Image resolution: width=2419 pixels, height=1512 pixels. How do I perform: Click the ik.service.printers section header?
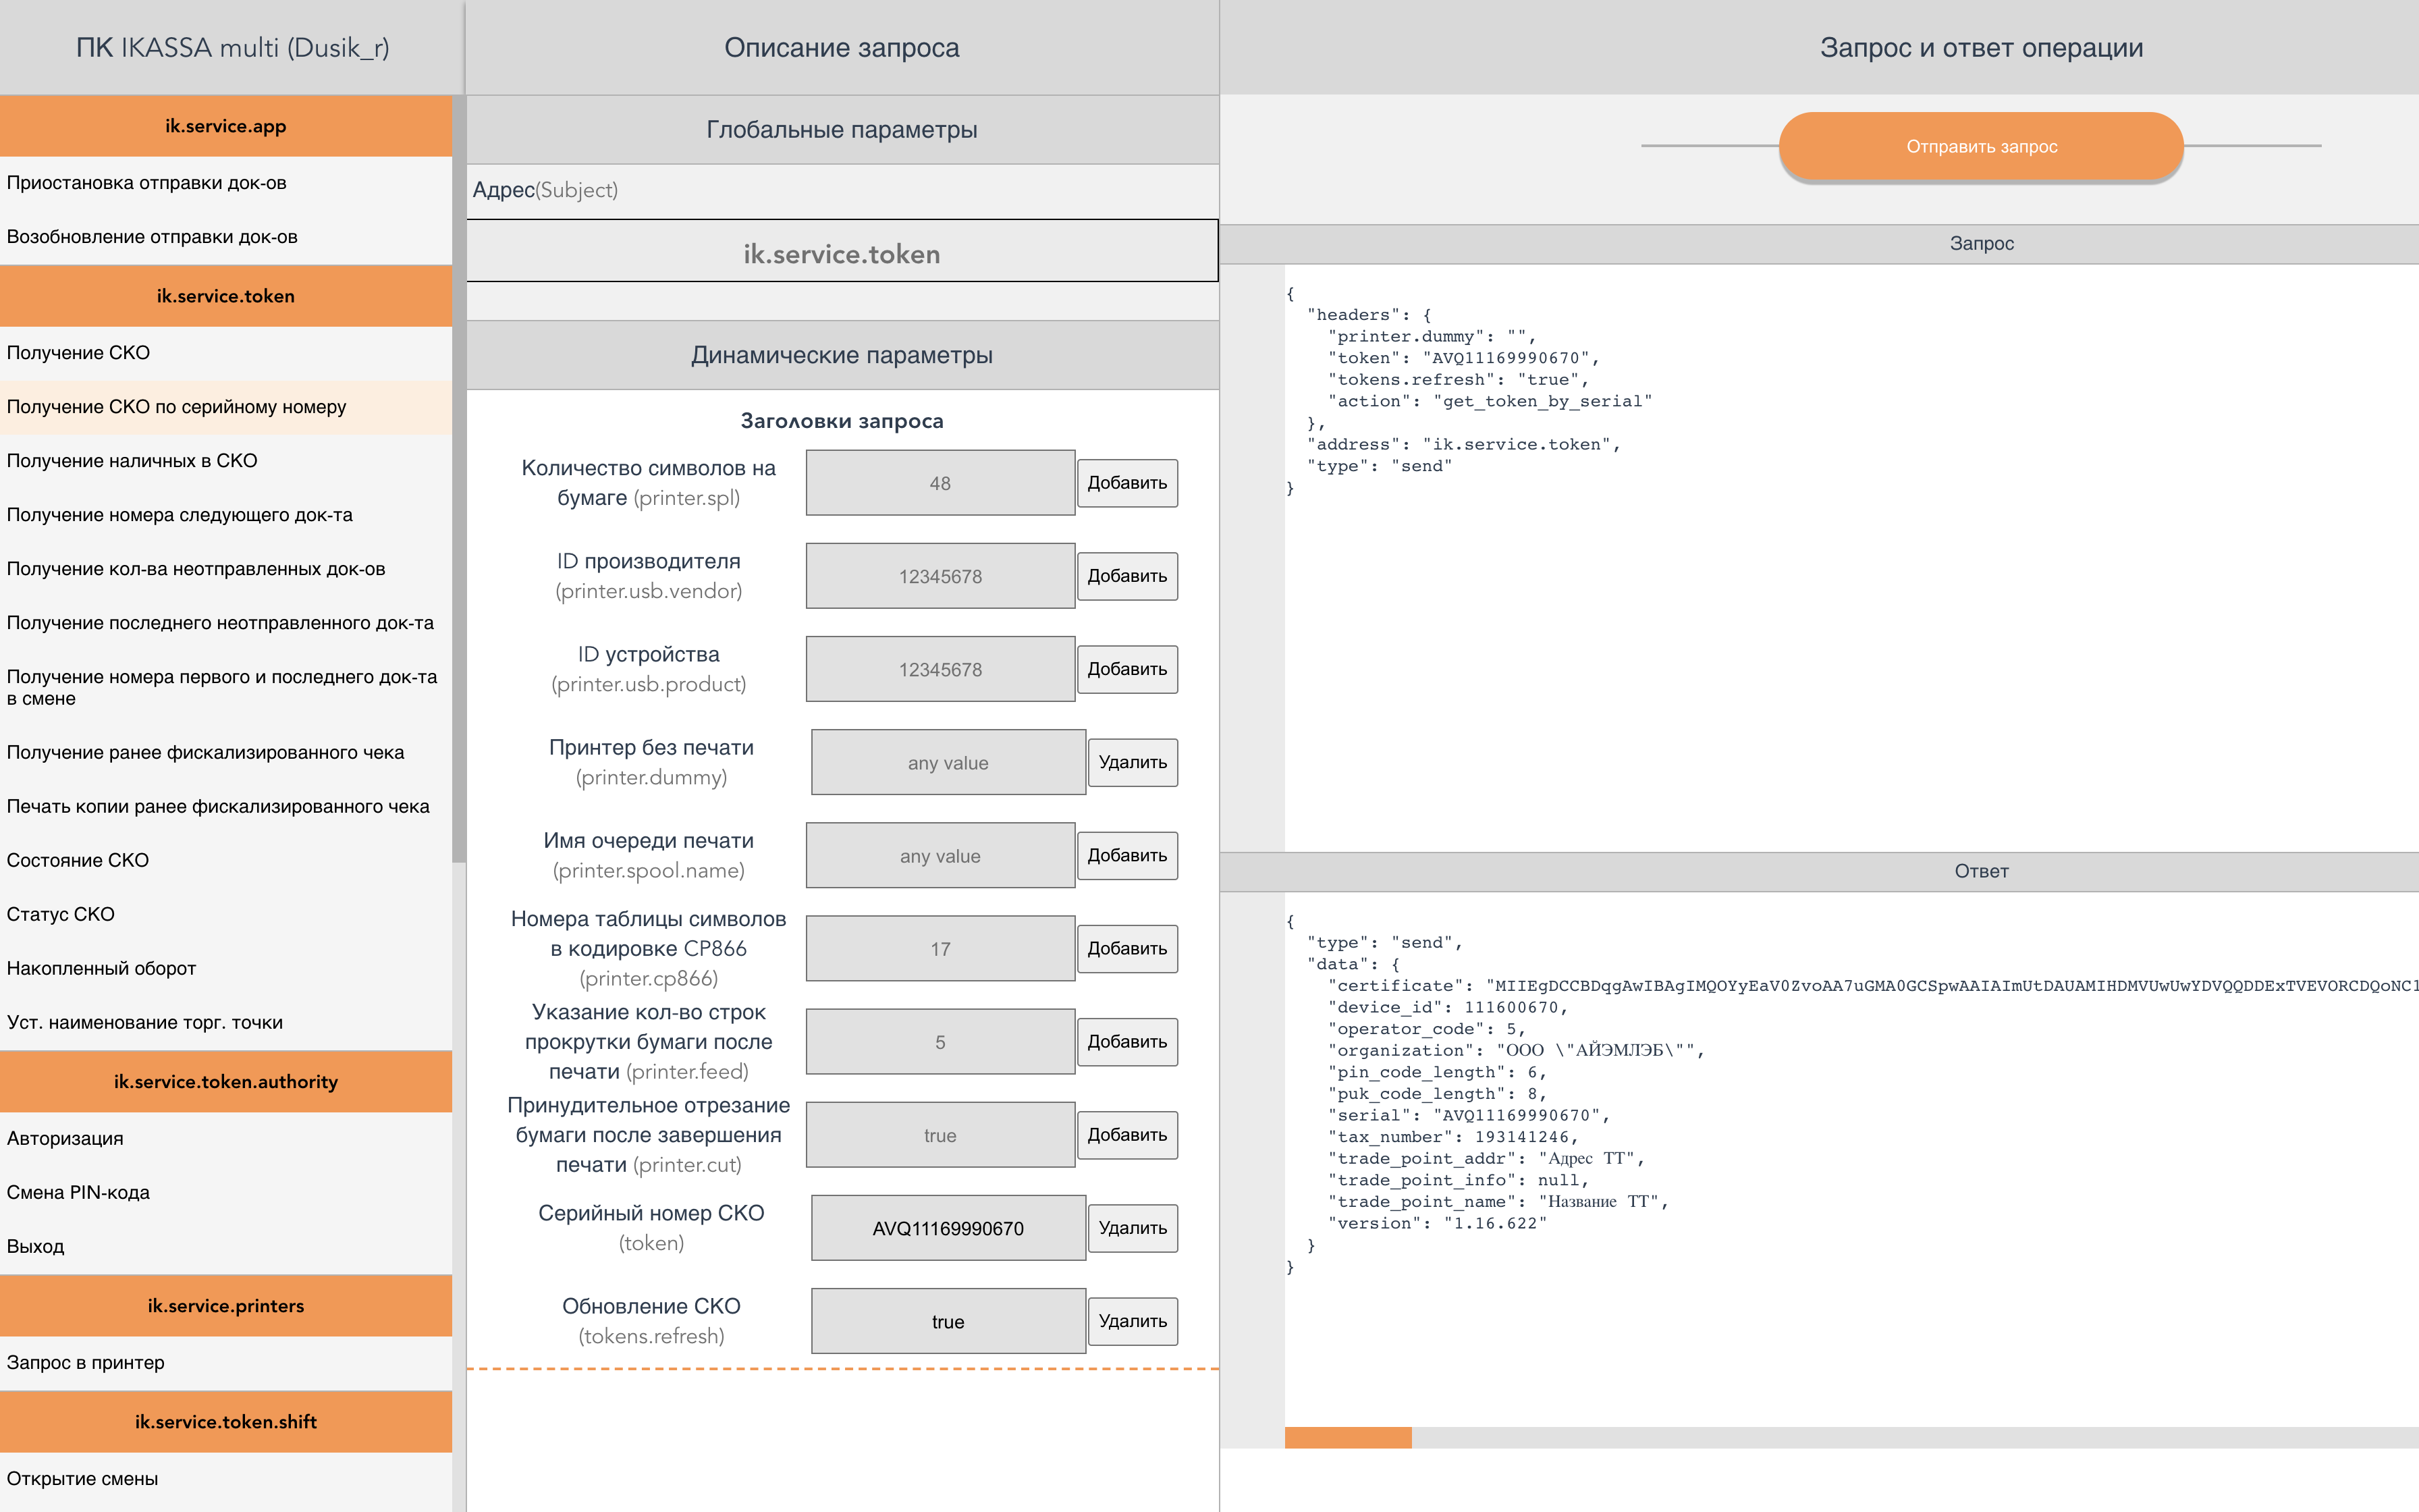point(226,1305)
